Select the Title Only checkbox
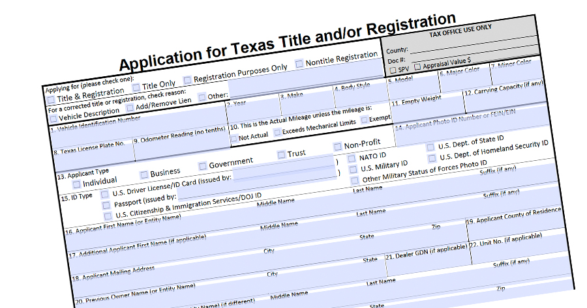This screenshot has width=587, height=308. tap(136, 87)
